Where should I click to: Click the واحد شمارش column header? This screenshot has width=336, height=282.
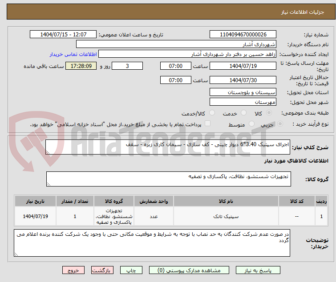(x=154, y=201)
